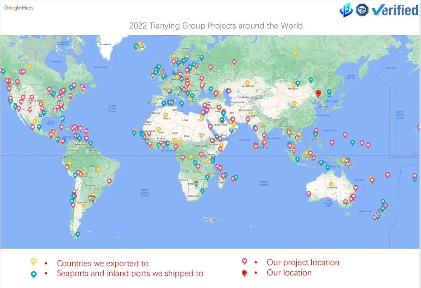This screenshot has width=421, height=288.
Task: Click the yellow pin in Algeria
Action: (166, 115)
